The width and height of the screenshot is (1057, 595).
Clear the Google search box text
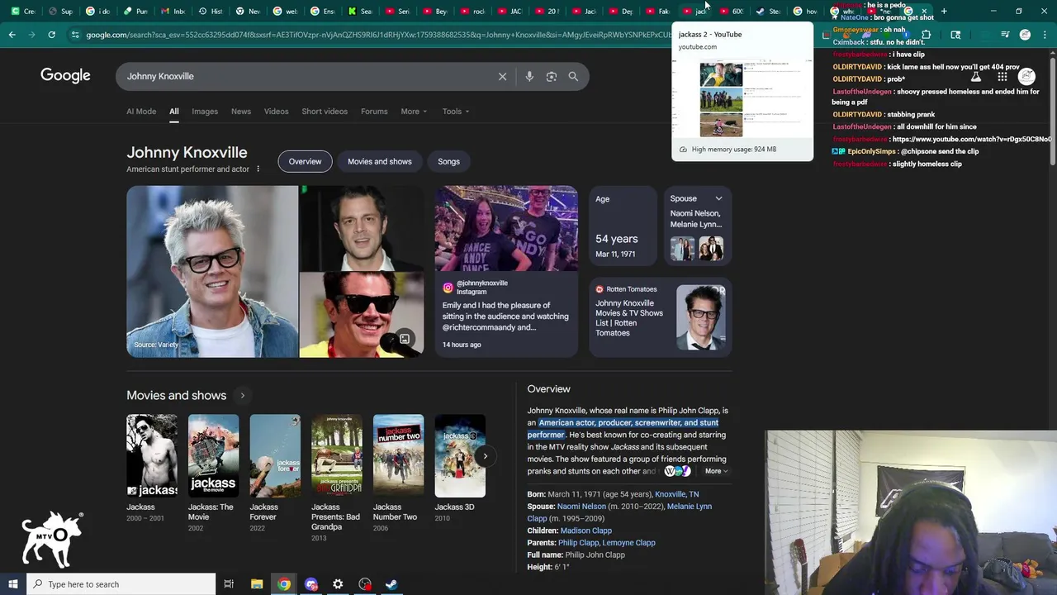(502, 76)
